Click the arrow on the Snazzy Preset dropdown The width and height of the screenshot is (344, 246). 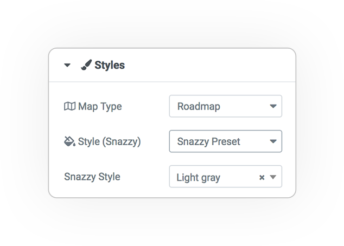(273, 141)
